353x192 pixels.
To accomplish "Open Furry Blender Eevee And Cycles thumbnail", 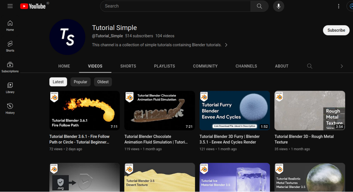I will [235, 111].
